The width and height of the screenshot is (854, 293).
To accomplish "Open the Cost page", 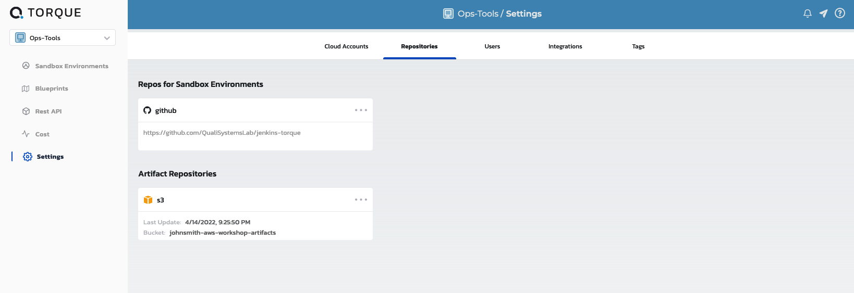I will 42,134.
